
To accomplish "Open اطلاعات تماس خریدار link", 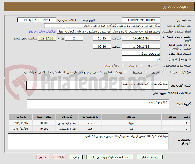I will [43, 31].
